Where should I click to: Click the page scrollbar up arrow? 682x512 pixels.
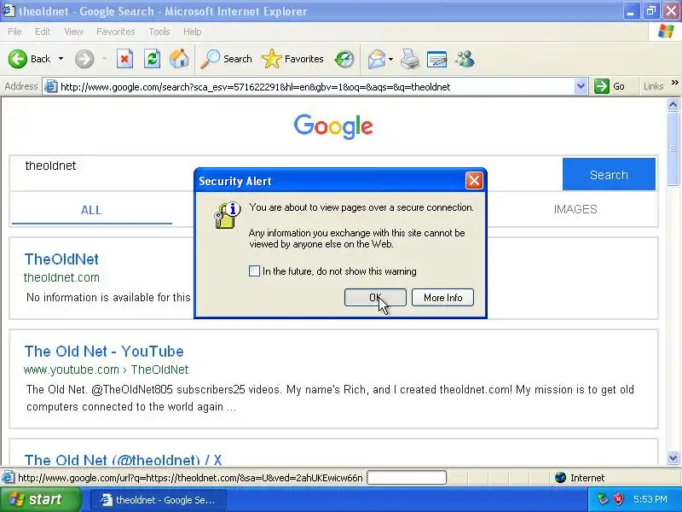point(673,104)
